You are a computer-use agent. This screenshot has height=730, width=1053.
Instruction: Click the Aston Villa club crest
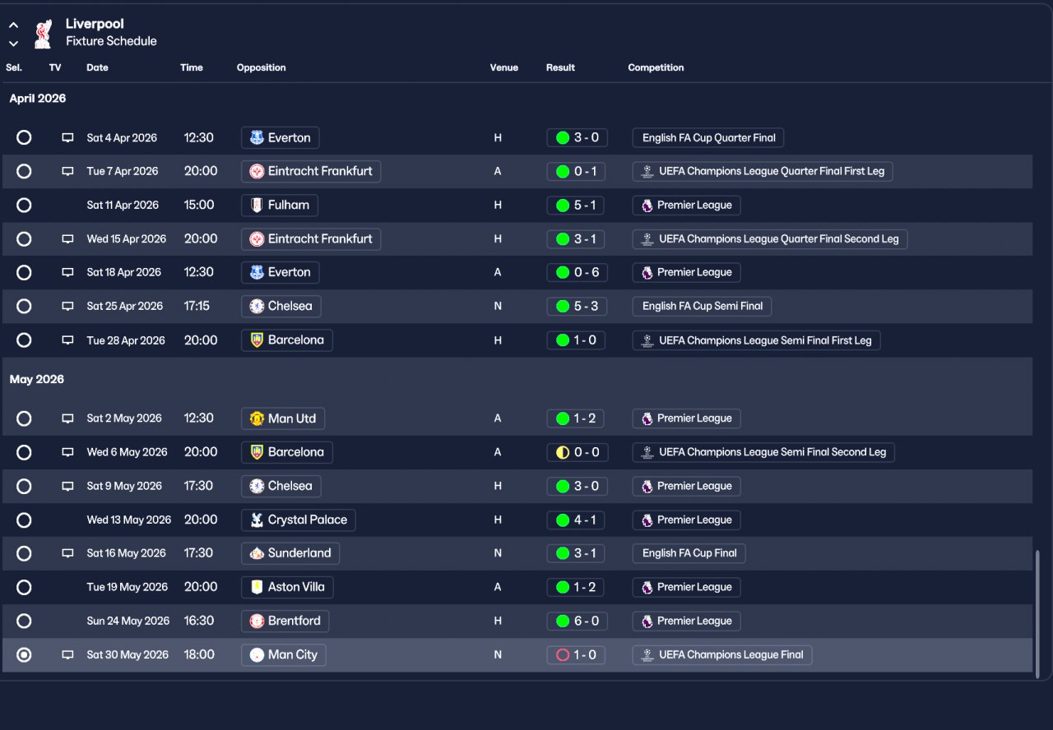257,587
